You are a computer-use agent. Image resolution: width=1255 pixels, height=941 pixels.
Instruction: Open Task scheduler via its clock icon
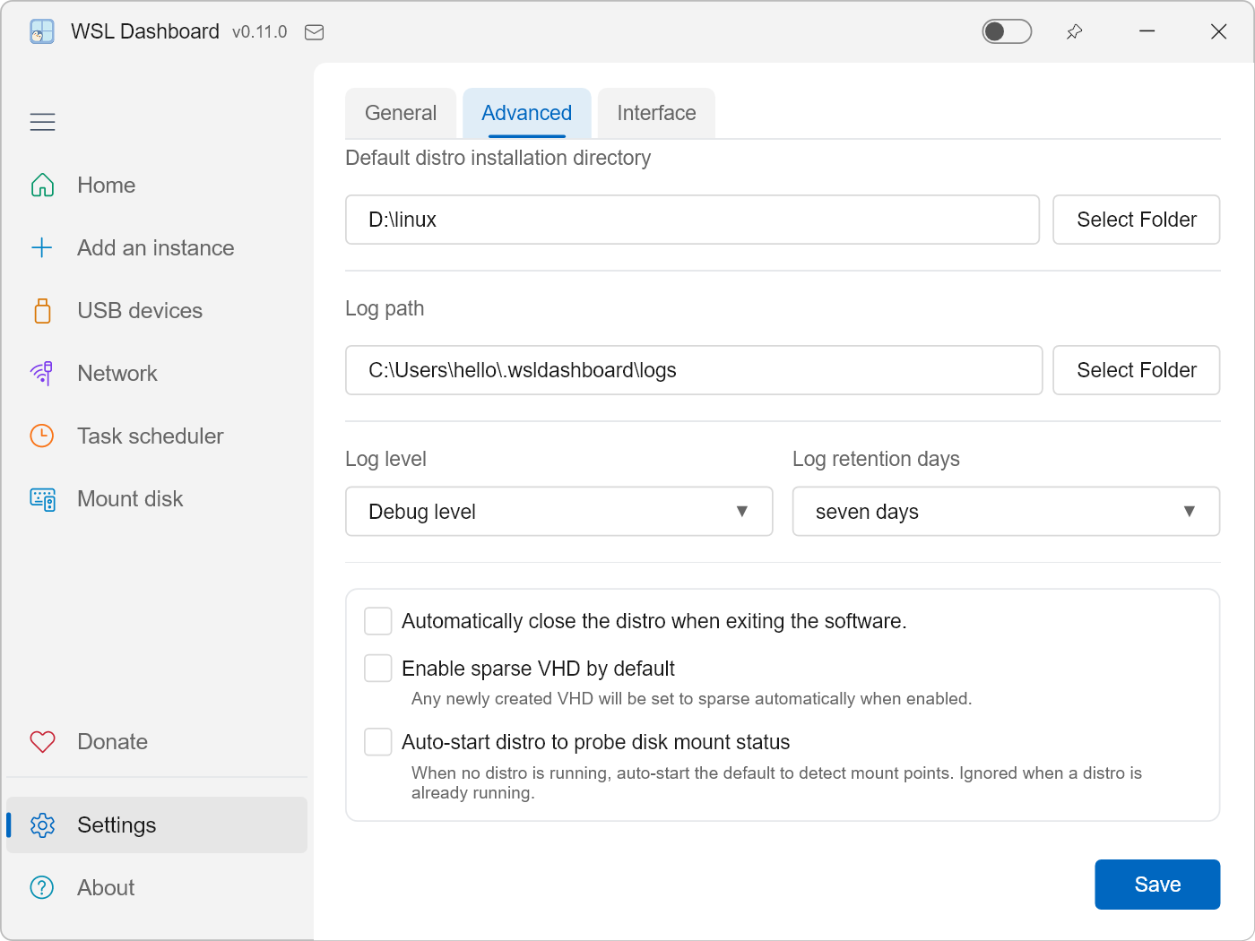42,436
